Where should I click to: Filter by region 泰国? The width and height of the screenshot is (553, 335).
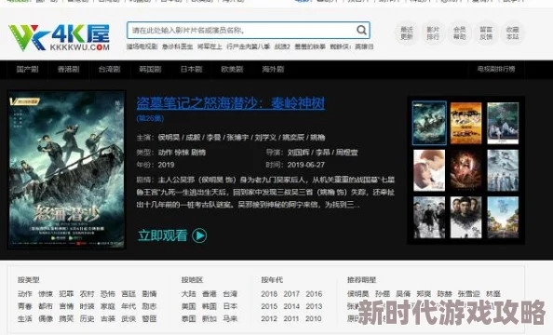pos(189,318)
